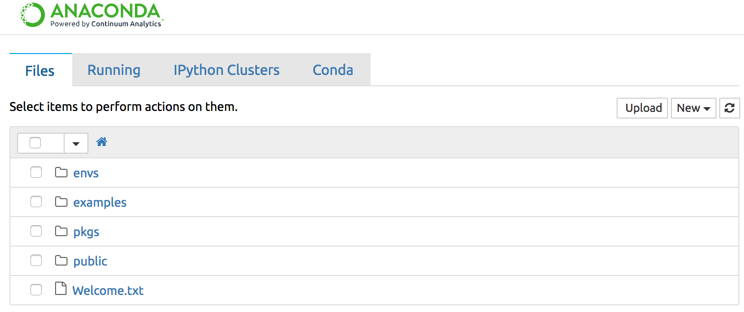744x312 pixels.
Task: Expand the selection-type dropdown arrow
Action: click(76, 143)
